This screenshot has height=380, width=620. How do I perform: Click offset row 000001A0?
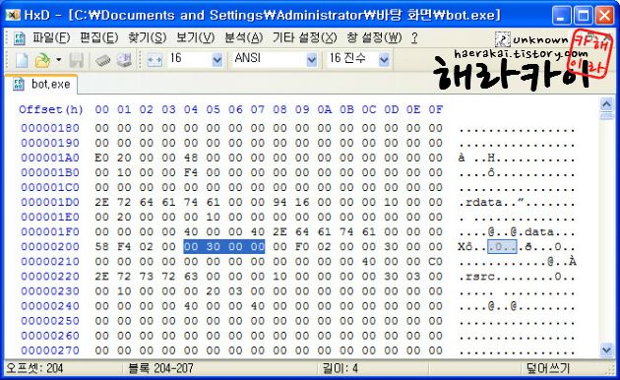[x=50, y=158]
